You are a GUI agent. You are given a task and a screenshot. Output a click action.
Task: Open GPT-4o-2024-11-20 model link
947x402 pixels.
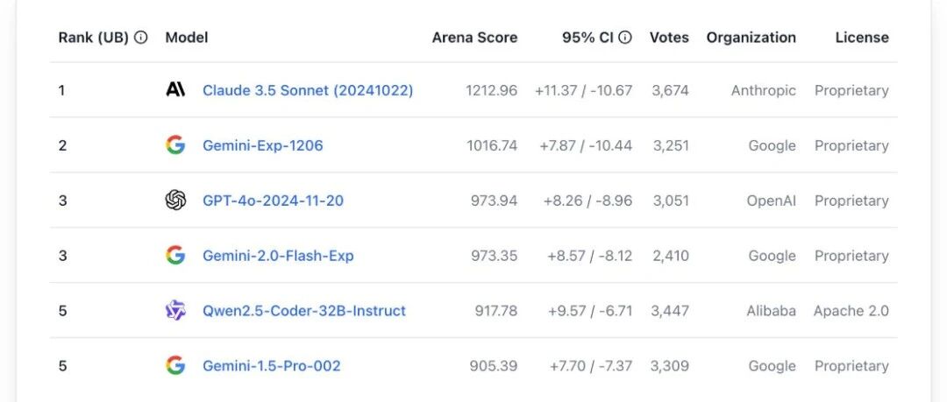273,201
